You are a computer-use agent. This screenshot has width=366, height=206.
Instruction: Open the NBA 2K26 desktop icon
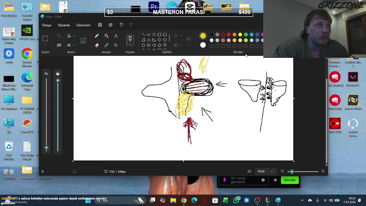[x=335, y=126]
